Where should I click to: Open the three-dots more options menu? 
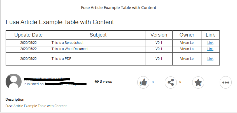226,83
